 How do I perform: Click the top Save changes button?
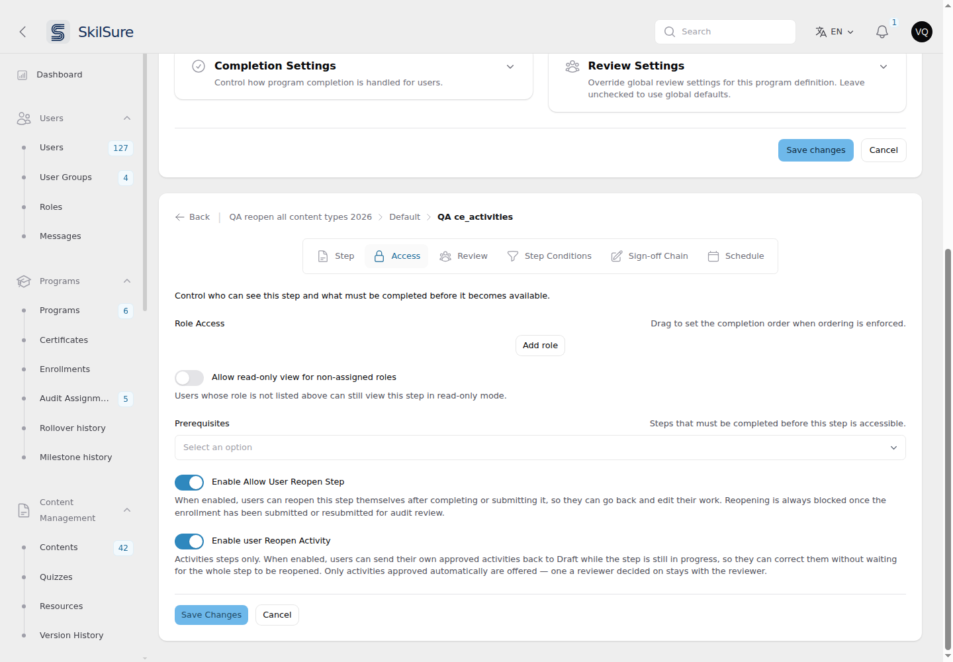pos(816,150)
